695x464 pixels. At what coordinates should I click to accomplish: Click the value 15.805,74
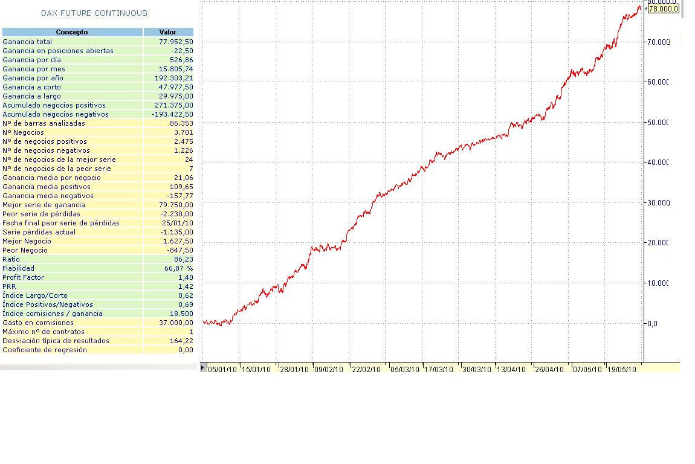pyautogui.click(x=176, y=69)
